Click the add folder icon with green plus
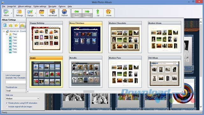 click(11, 25)
